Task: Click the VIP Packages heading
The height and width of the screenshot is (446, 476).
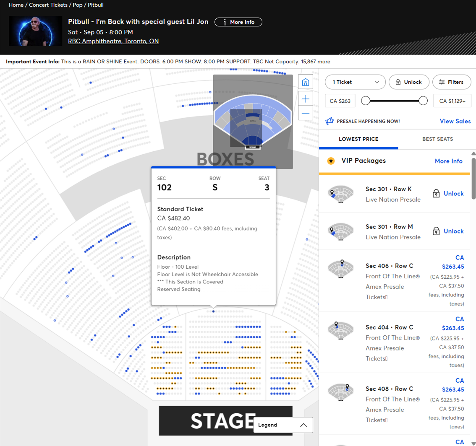Action: tap(364, 161)
